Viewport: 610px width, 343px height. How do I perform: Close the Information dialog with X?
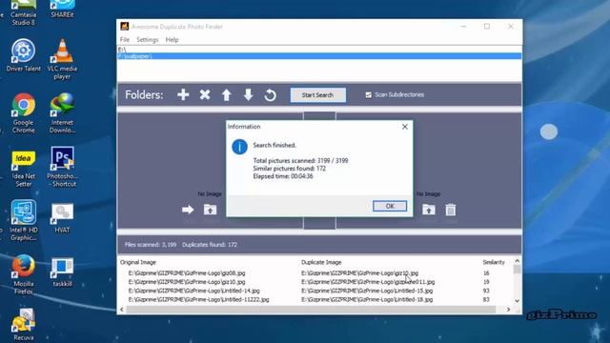pyautogui.click(x=404, y=127)
